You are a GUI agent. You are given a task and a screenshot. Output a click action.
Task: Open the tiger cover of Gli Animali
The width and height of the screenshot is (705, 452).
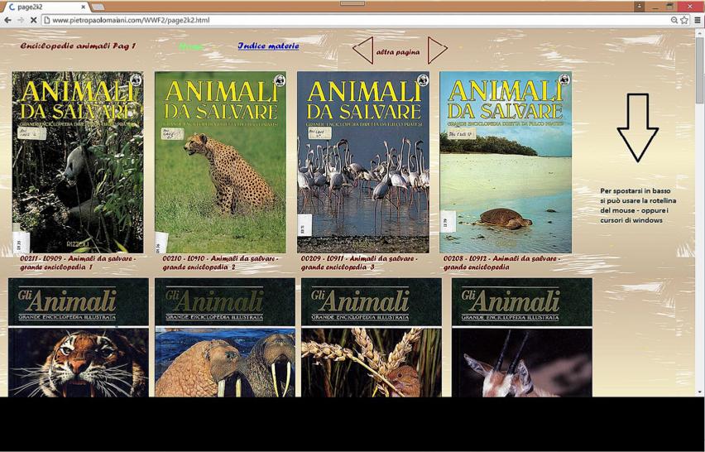tap(79, 337)
